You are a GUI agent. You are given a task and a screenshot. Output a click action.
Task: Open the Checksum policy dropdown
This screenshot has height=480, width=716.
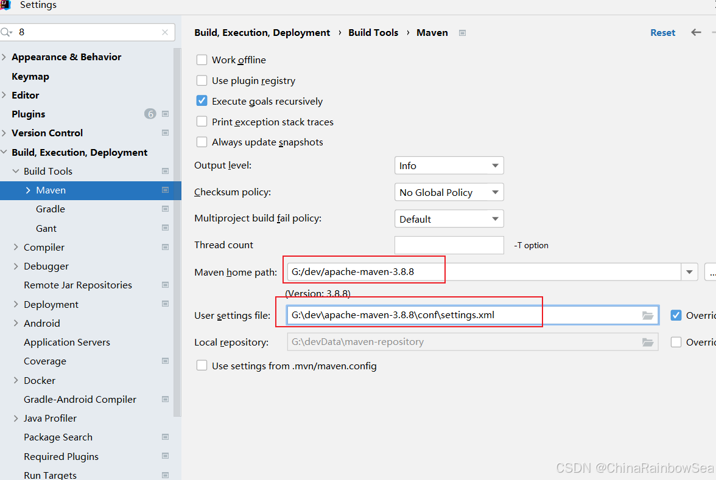pyautogui.click(x=449, y=192)
